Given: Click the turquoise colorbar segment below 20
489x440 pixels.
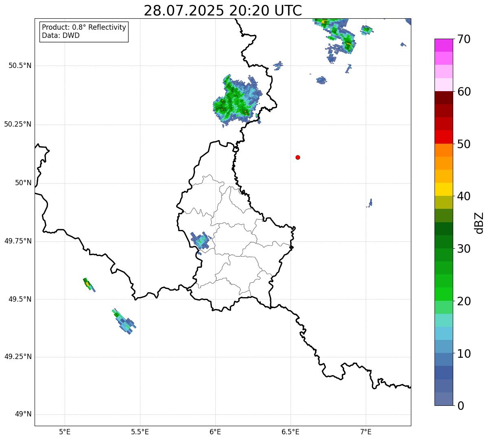Looking at the screenshot, I should click(x=443, y=320).
